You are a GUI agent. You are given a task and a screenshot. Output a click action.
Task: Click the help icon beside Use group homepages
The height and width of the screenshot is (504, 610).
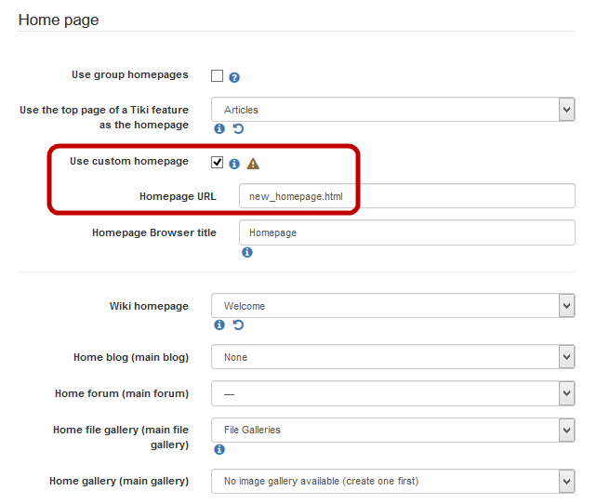click(x=234, y=77)
